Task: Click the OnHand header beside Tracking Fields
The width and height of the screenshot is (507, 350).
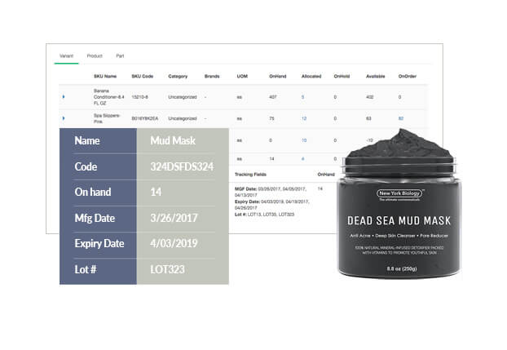Action: (x=326, y=175)
